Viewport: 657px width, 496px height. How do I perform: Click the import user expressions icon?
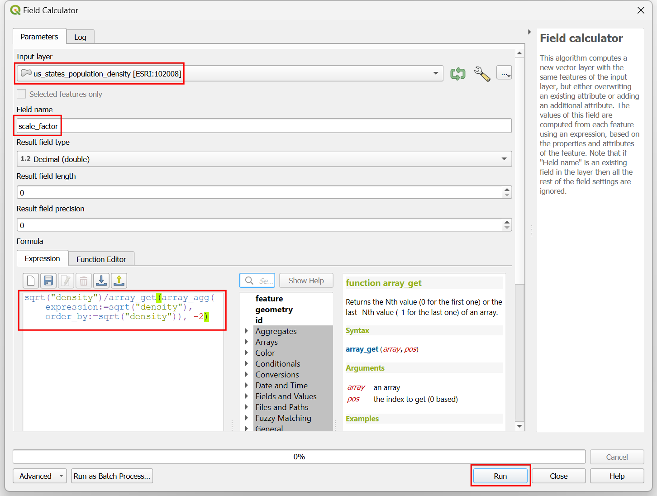[101, 281]
